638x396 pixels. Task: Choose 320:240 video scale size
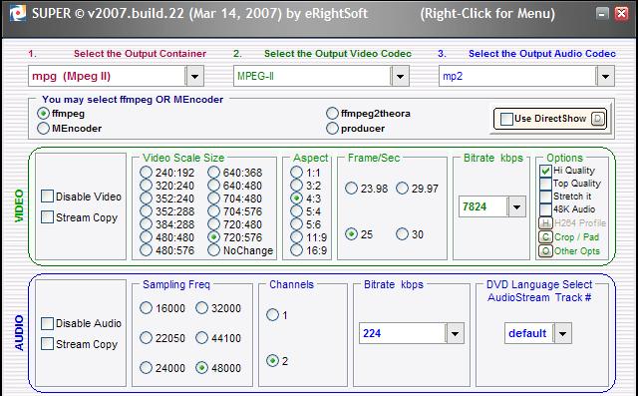tap(146, 186)
